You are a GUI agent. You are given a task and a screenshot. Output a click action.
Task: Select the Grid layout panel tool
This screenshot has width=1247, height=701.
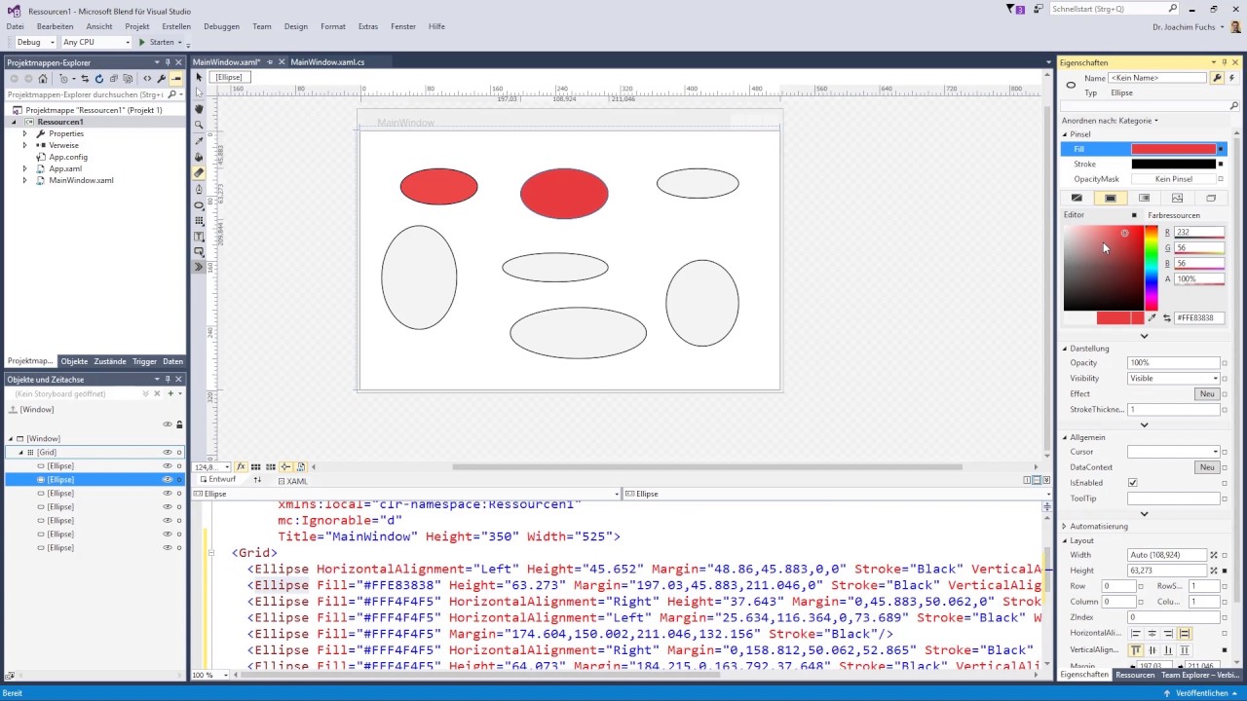[199, 221]
